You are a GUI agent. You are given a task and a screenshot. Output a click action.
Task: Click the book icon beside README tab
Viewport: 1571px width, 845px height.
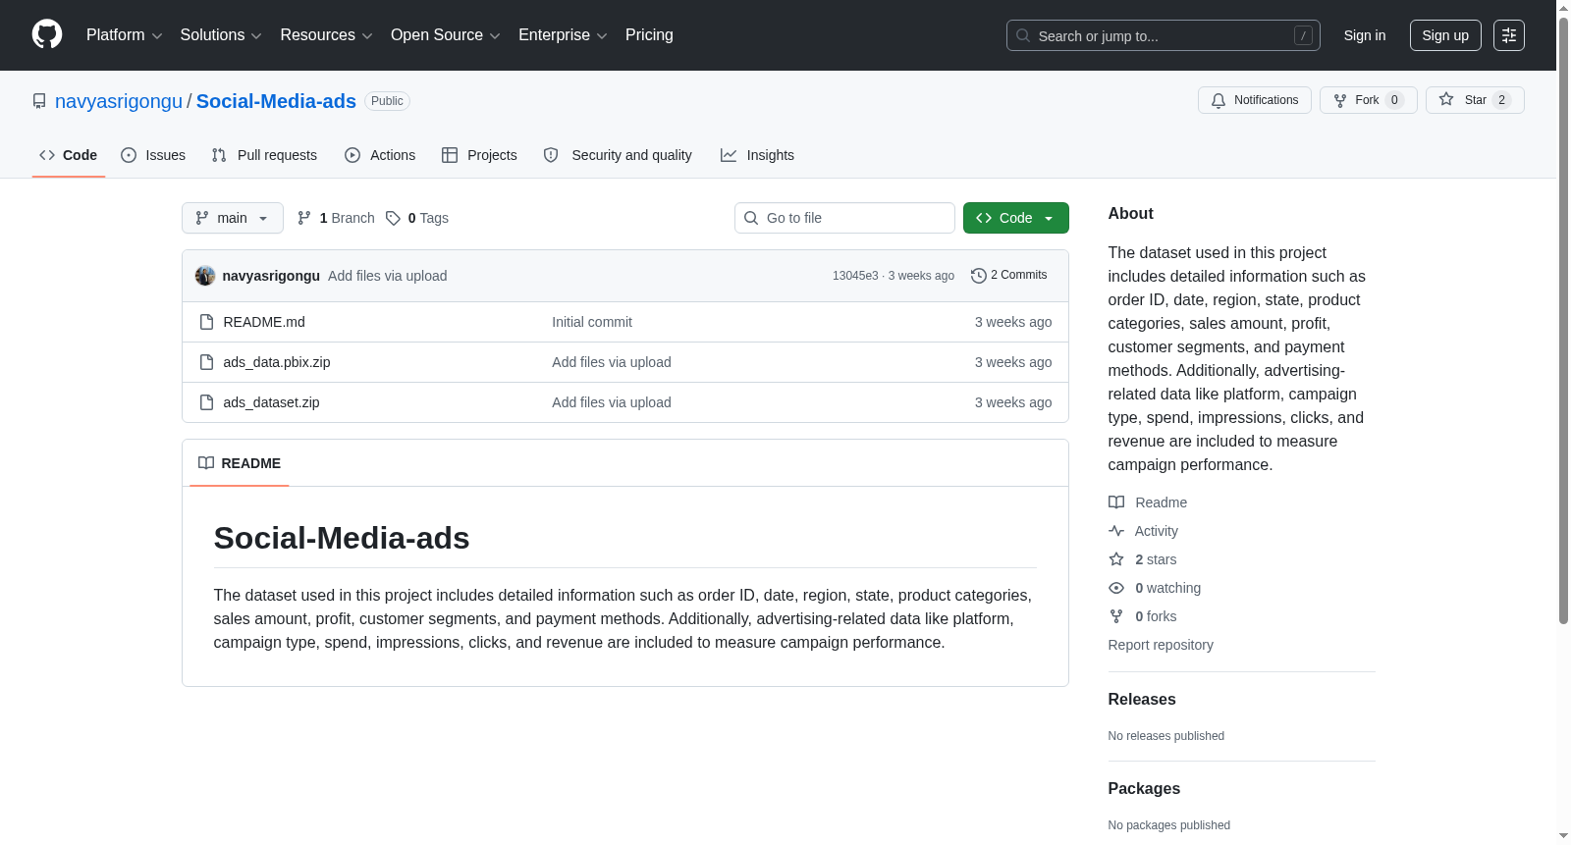pos(206,463)
